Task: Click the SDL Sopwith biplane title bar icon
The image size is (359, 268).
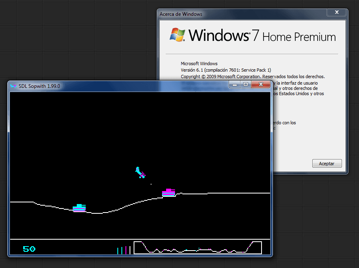Action: [x=13, y=86]
